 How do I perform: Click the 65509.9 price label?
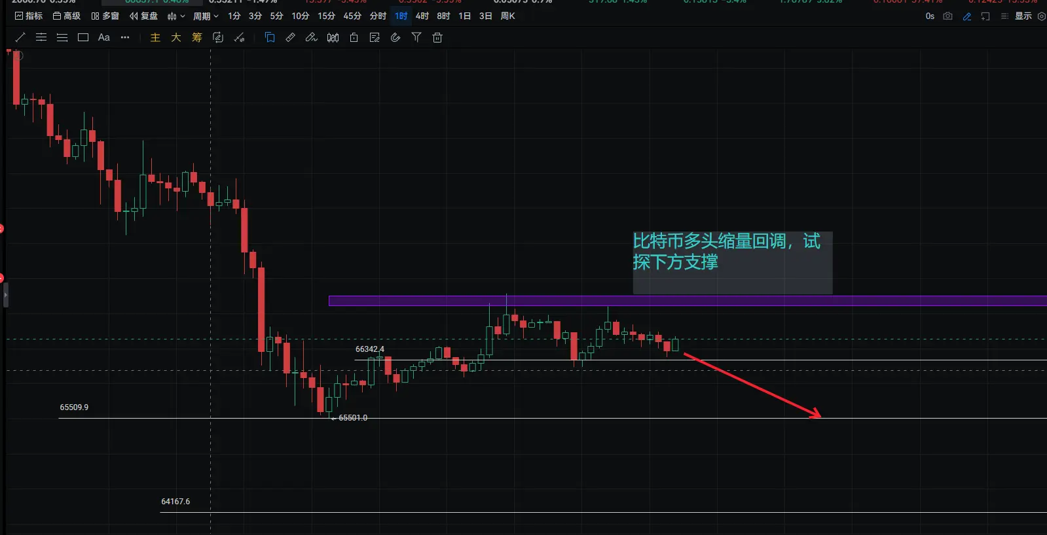(74, 407)
